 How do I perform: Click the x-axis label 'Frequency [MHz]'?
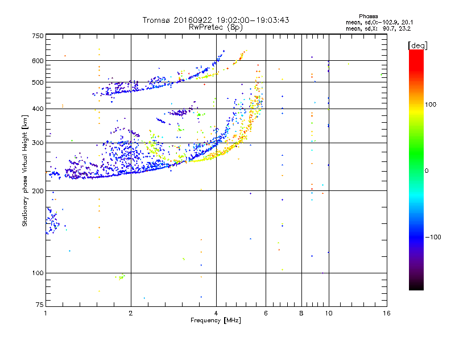pyautogui.click(x=216, y=321)
